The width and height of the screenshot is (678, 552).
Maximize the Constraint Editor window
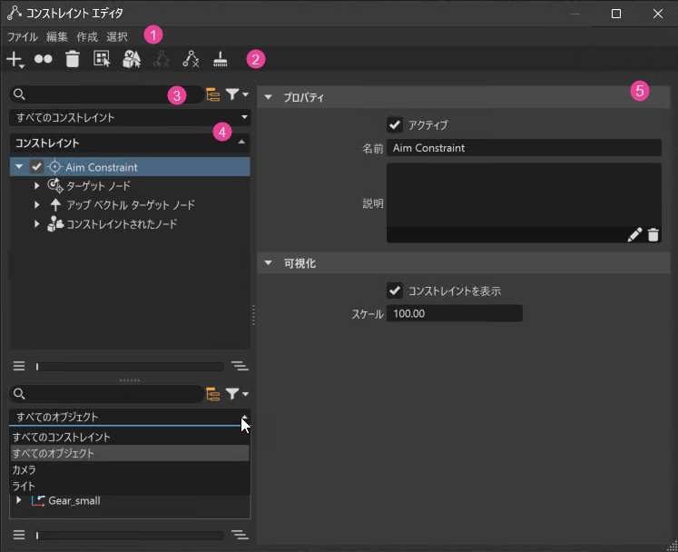pos(616,14)
